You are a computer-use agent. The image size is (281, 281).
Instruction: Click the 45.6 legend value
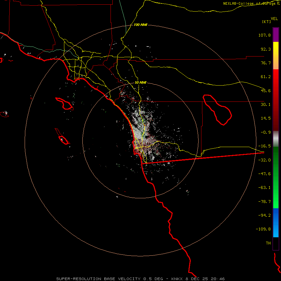click(266, 91)
